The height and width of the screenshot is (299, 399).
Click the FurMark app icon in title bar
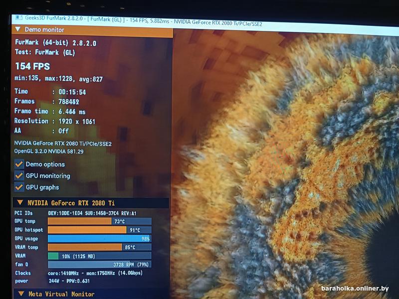point(18,17)
